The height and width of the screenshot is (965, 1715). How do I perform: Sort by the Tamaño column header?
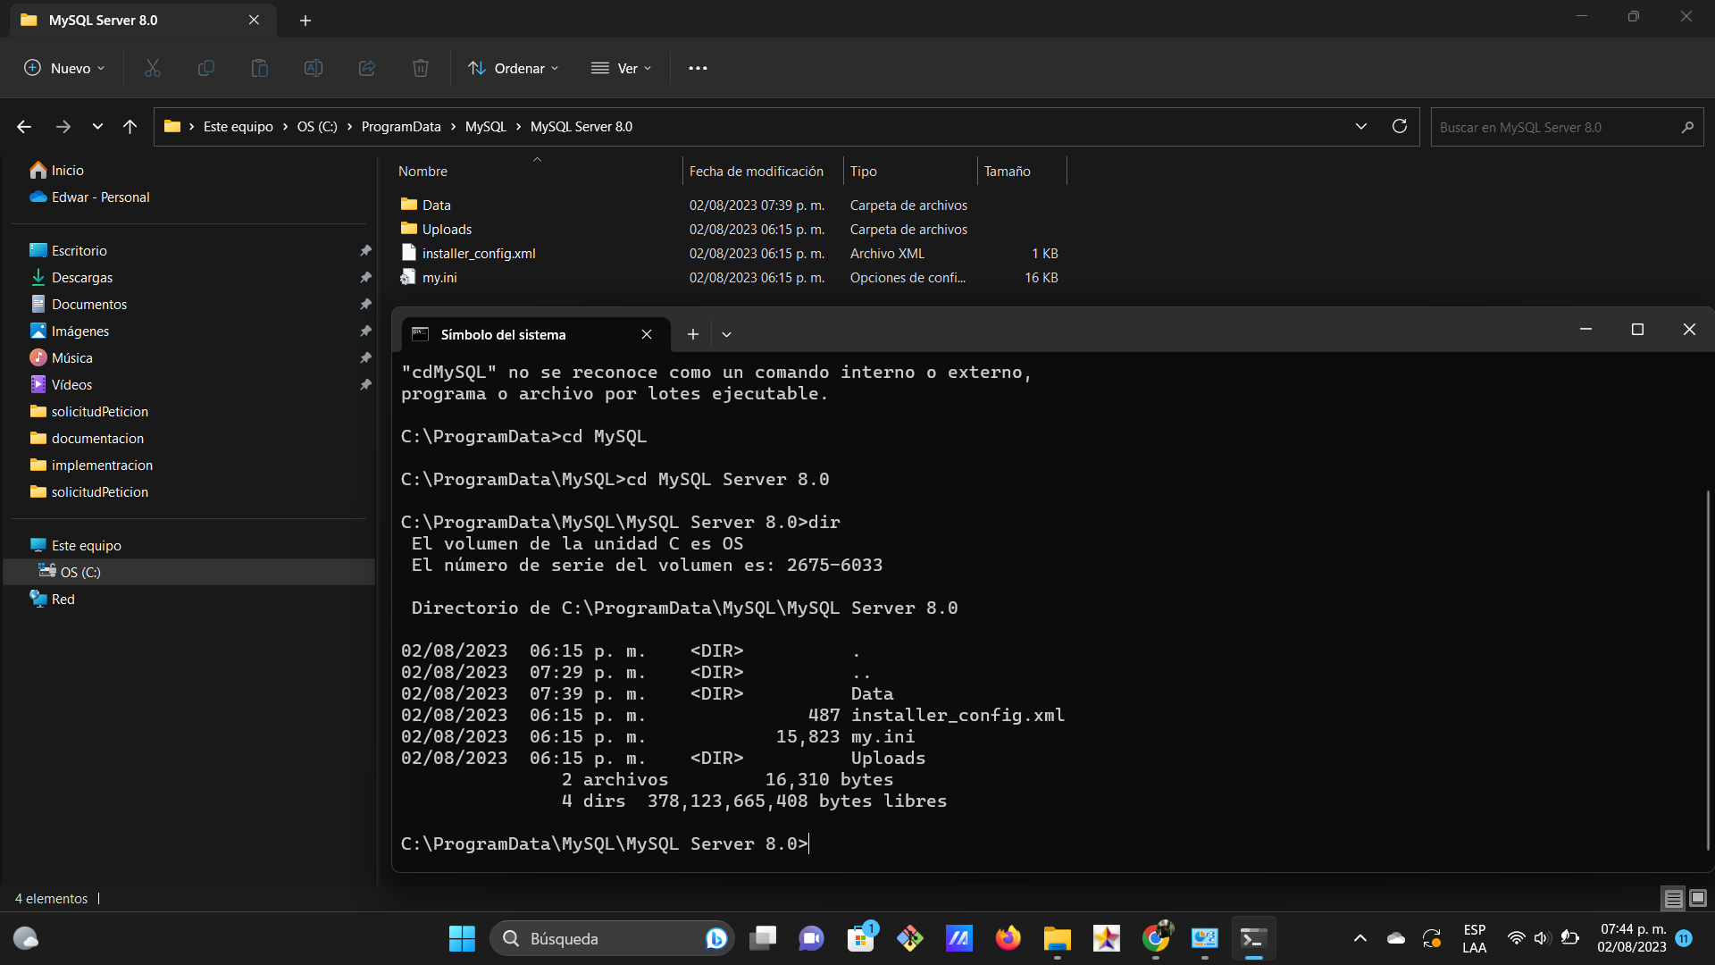click(1022, 171)
